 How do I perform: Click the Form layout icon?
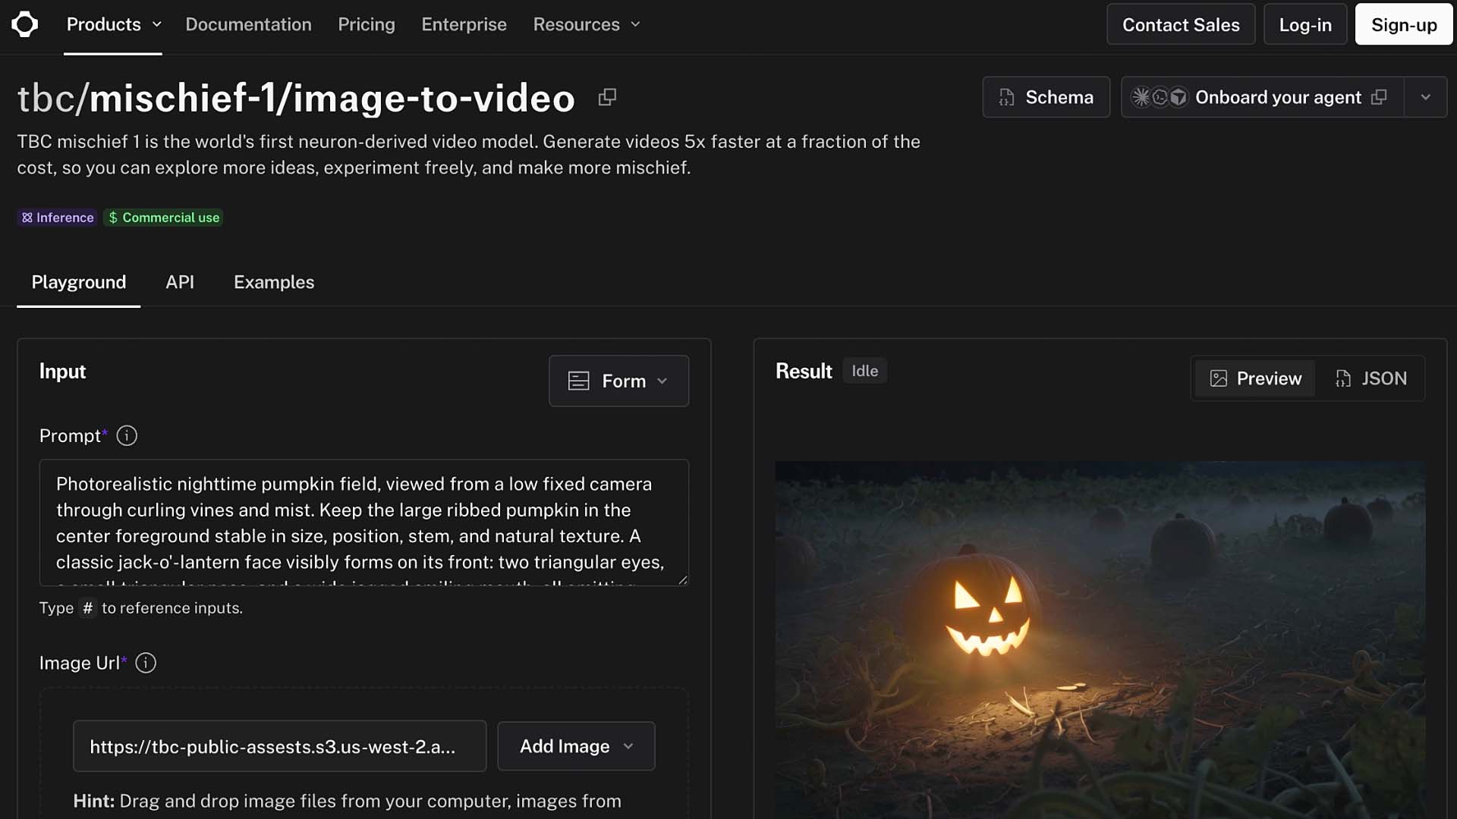pyautogui.click(x=579, y=381)
